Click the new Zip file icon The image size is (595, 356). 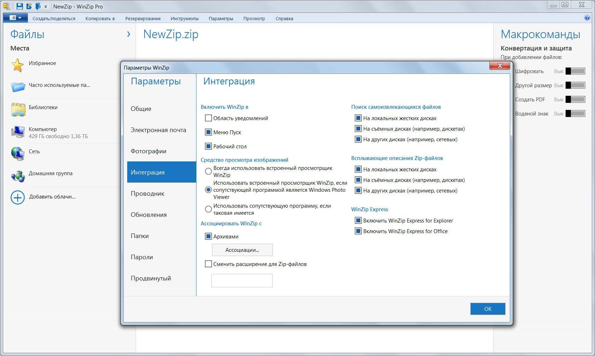[x=29, y=6]
